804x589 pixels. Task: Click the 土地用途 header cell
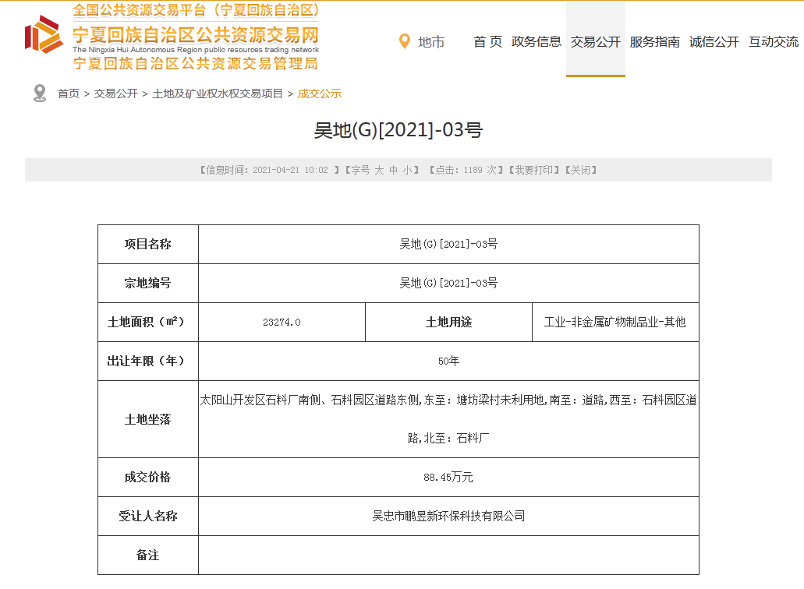tap(448, 322)
